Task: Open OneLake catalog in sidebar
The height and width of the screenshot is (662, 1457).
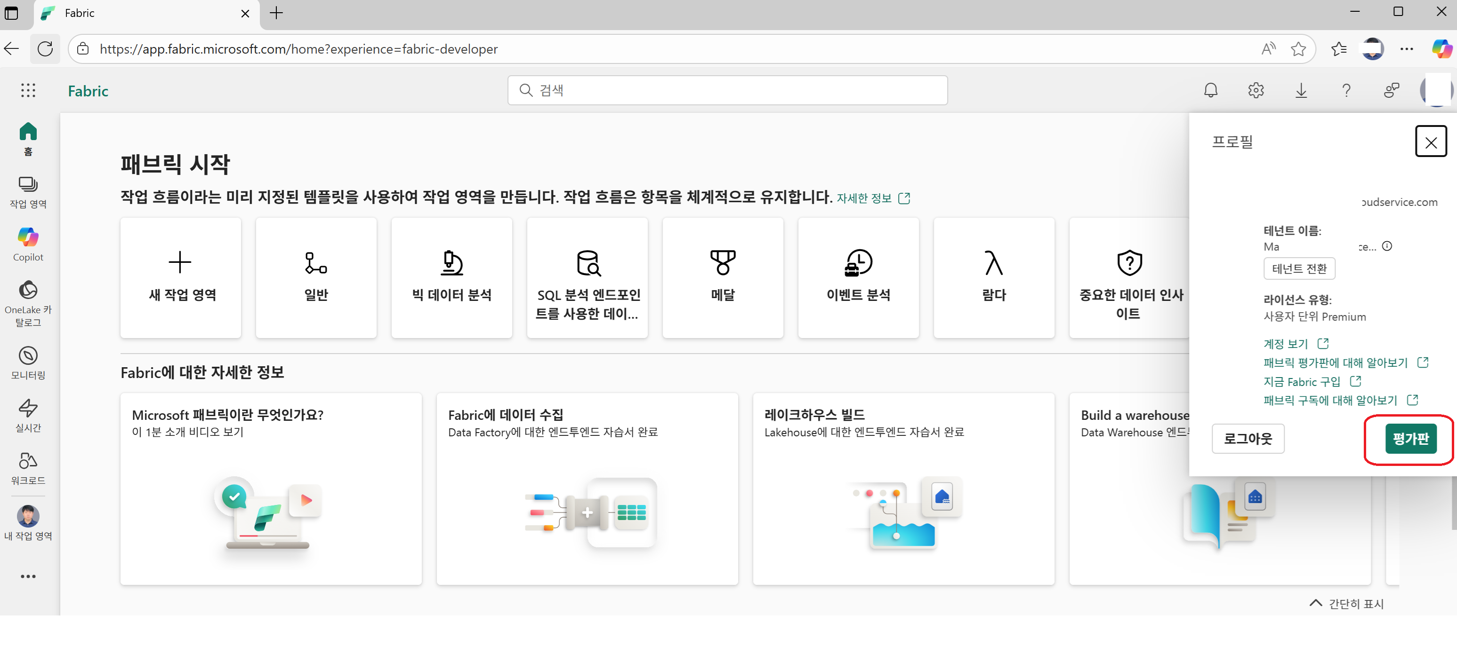Action: click(x=28, y=303)
